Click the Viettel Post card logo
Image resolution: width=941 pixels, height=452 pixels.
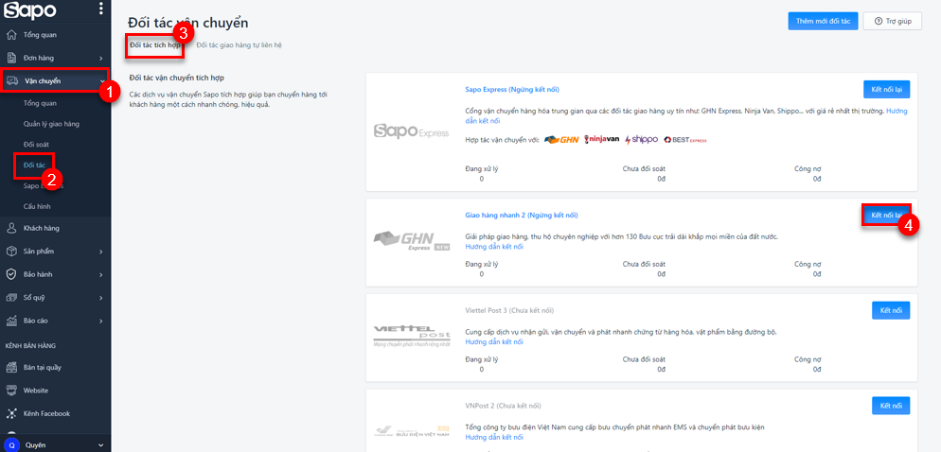click(x=411, y=337)
